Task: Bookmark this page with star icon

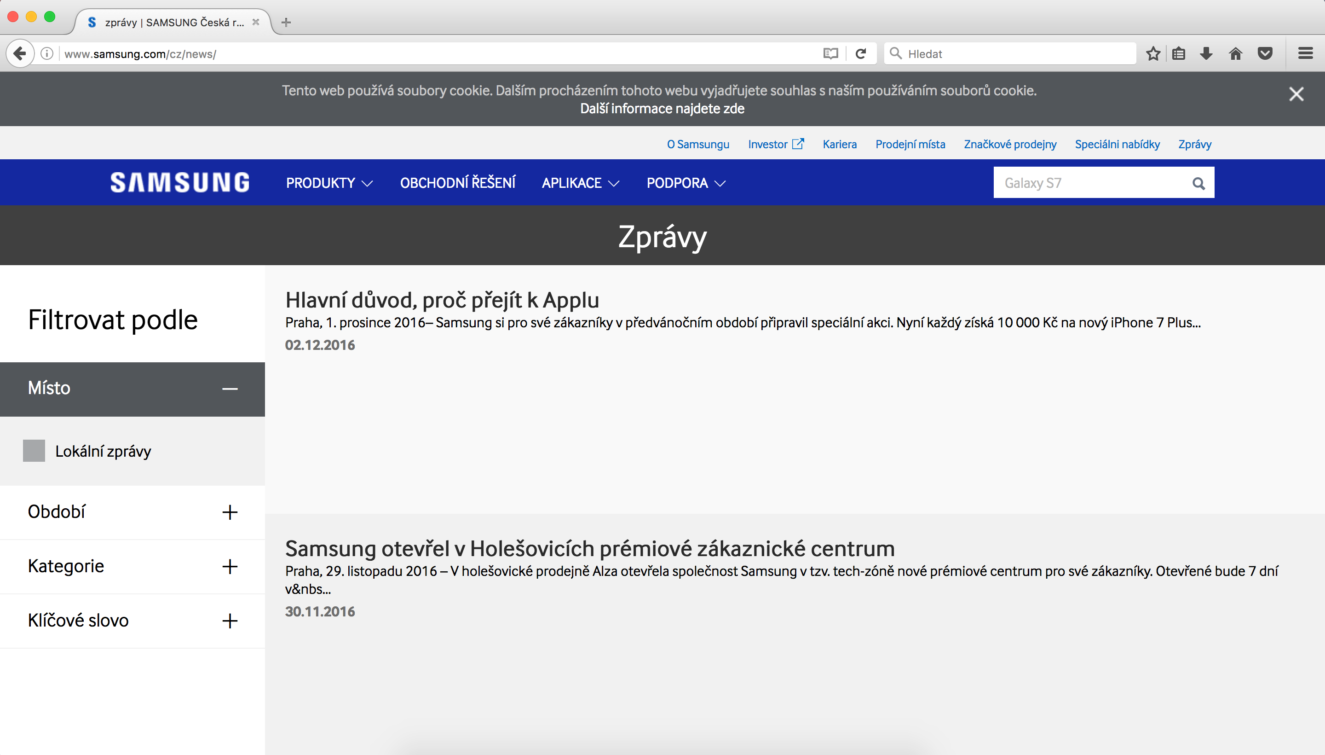Action: coord(1153,53)
